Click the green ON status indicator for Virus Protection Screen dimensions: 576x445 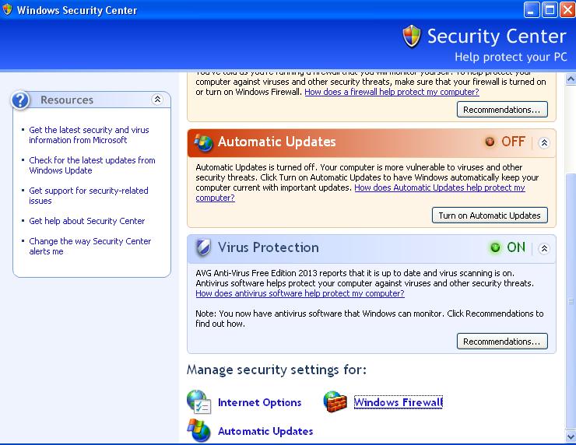495,248
